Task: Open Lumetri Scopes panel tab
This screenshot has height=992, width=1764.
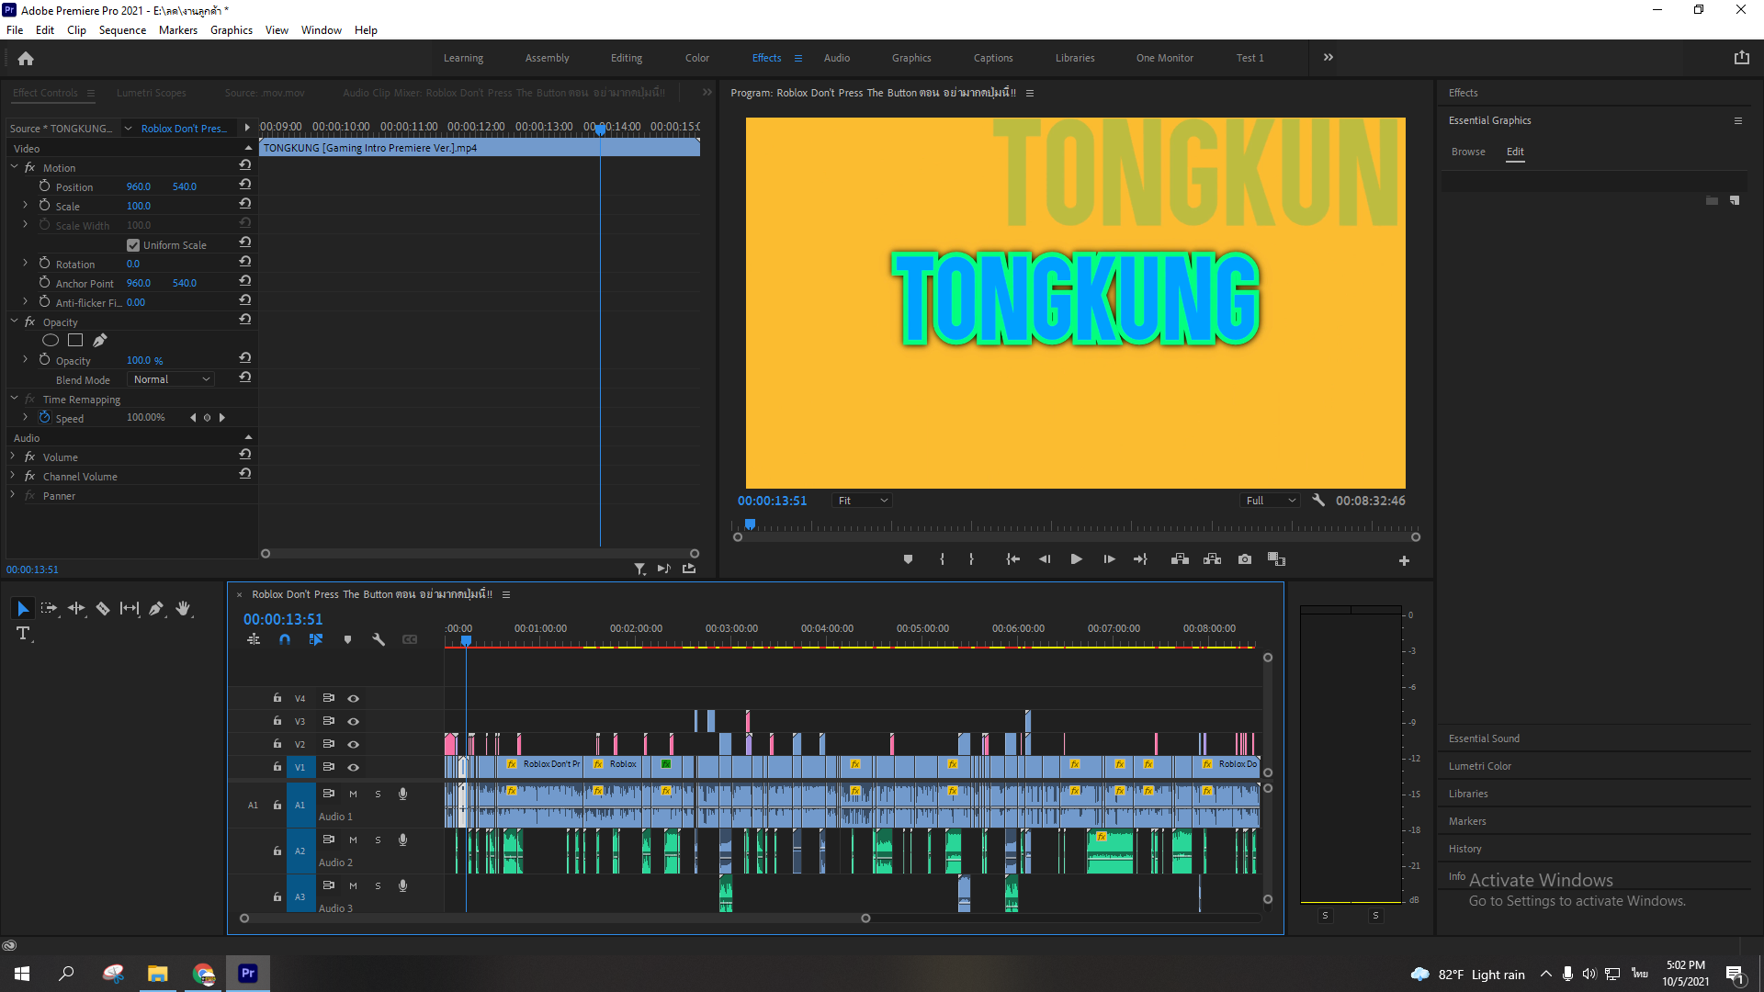Action: click(x=151, y=93)
